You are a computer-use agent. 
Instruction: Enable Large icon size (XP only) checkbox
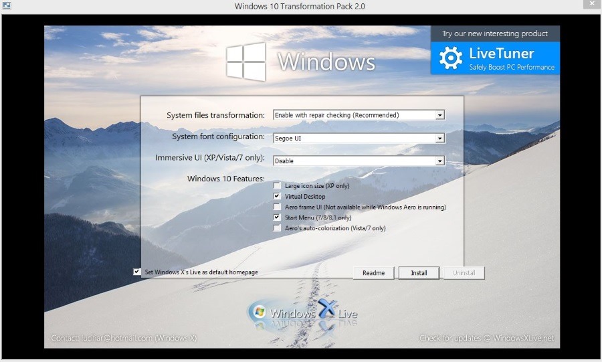click(277, 186)
